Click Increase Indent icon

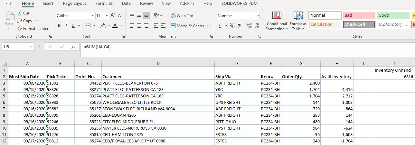click(x=163, y=26)
